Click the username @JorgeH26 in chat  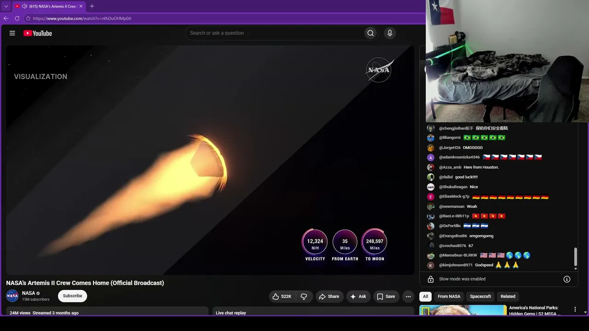[450, 148]
